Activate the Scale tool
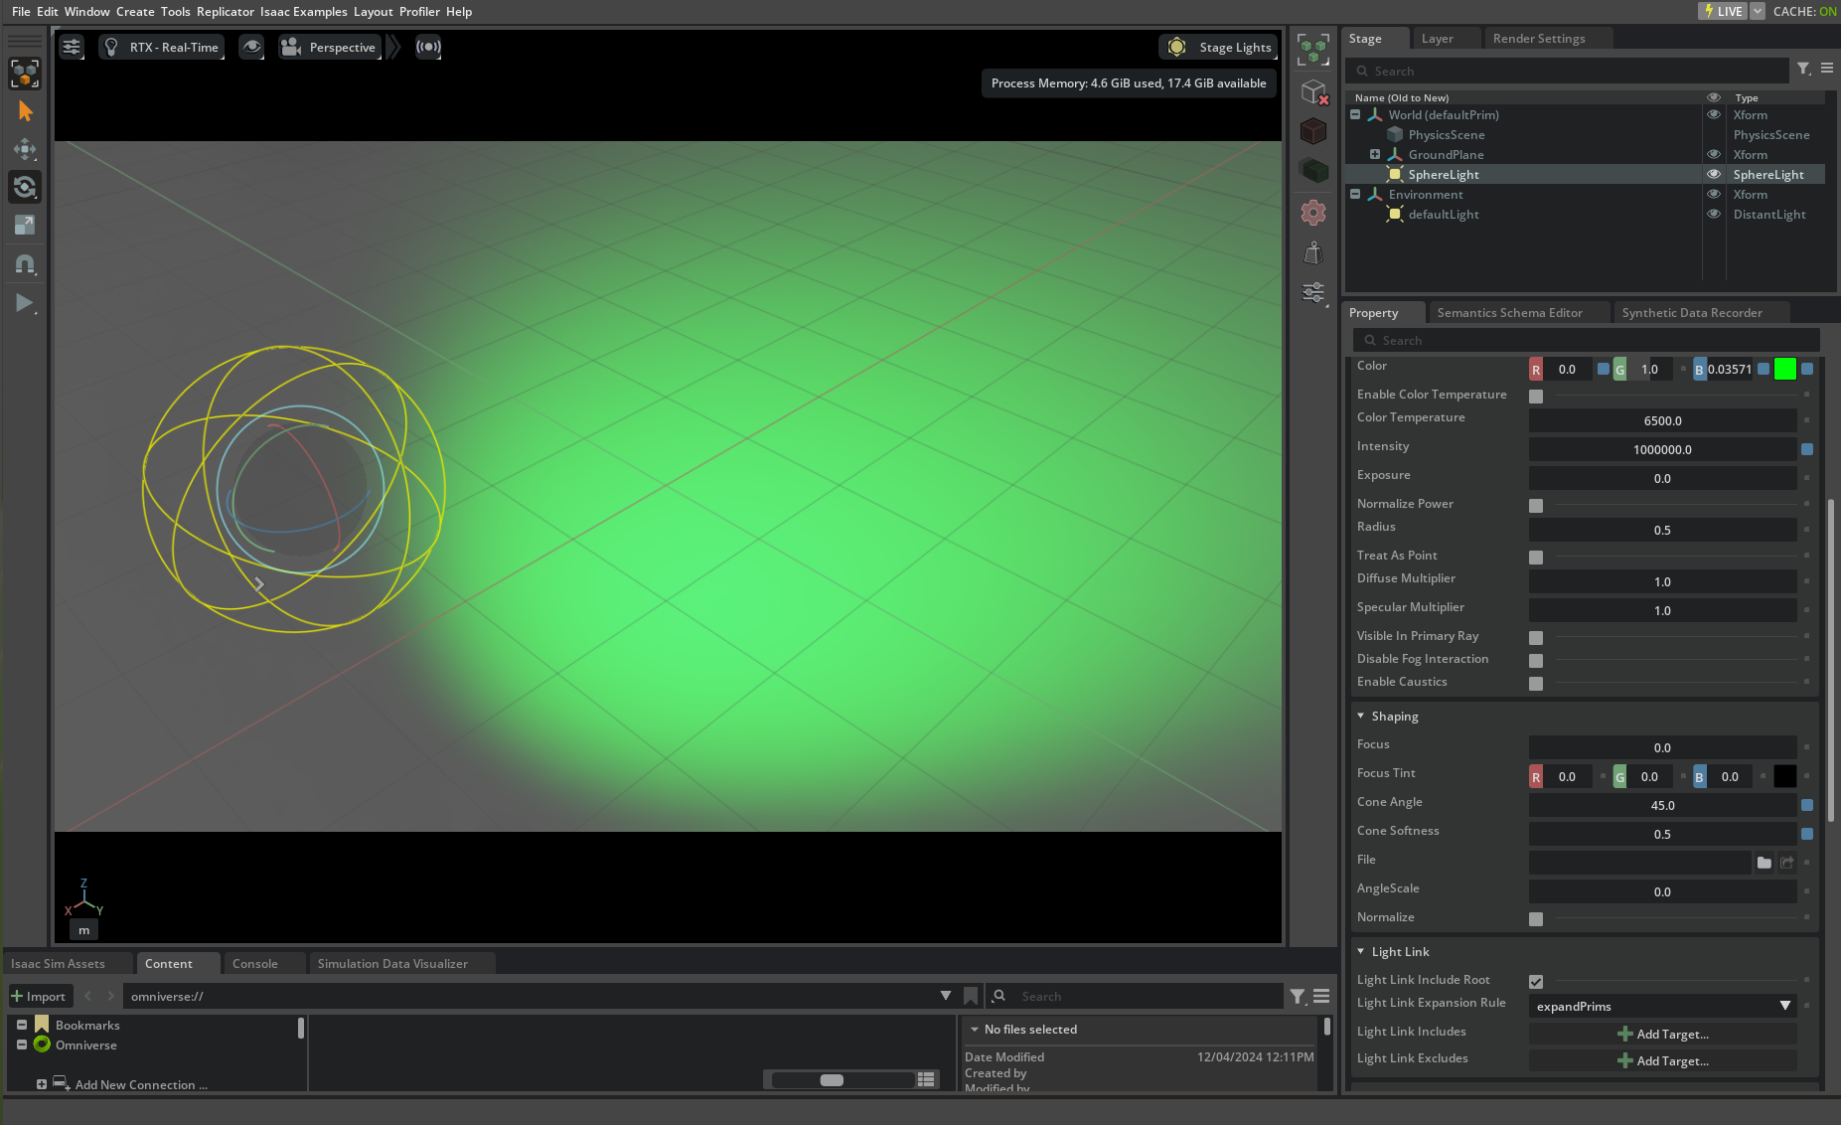This screenshot has height=1125, width=1841. tap(25, 225)
